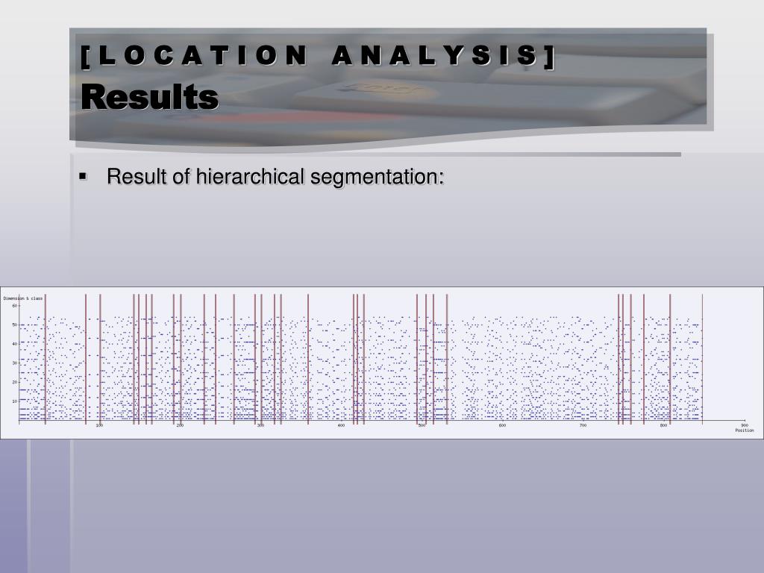Click the x-axis tick label '700'
Viewport: 764px width, 573px height.
point(583,425)
